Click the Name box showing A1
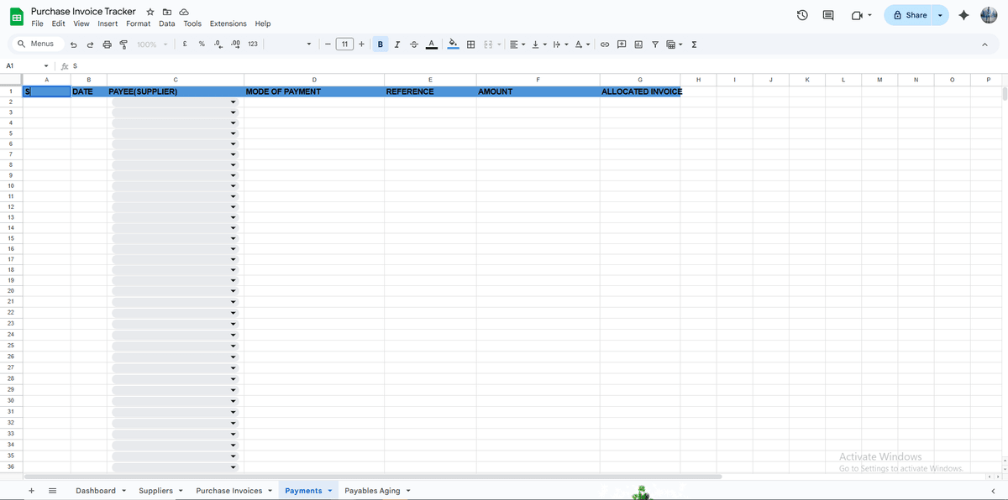 click(25, 65)
